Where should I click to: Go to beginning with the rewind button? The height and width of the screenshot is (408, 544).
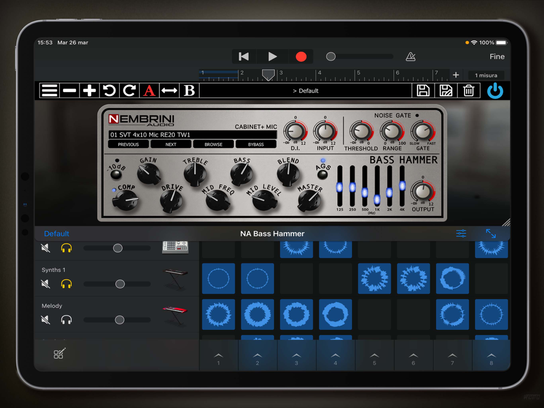pyautogui.click(x=244, y=57)
